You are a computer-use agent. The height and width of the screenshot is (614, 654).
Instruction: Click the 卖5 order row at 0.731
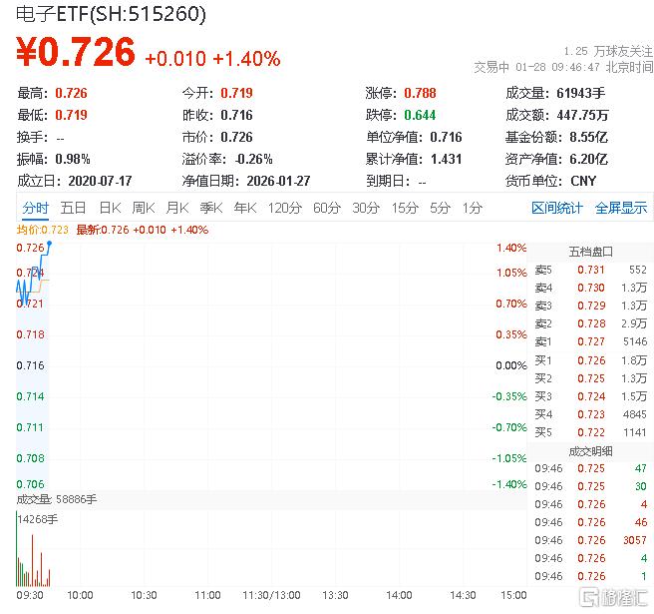click(590, 270)
